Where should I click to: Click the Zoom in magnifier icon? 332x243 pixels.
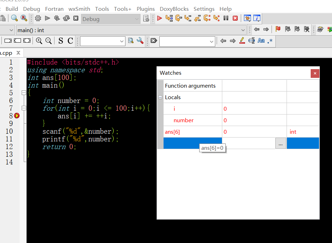click(39, 40)
